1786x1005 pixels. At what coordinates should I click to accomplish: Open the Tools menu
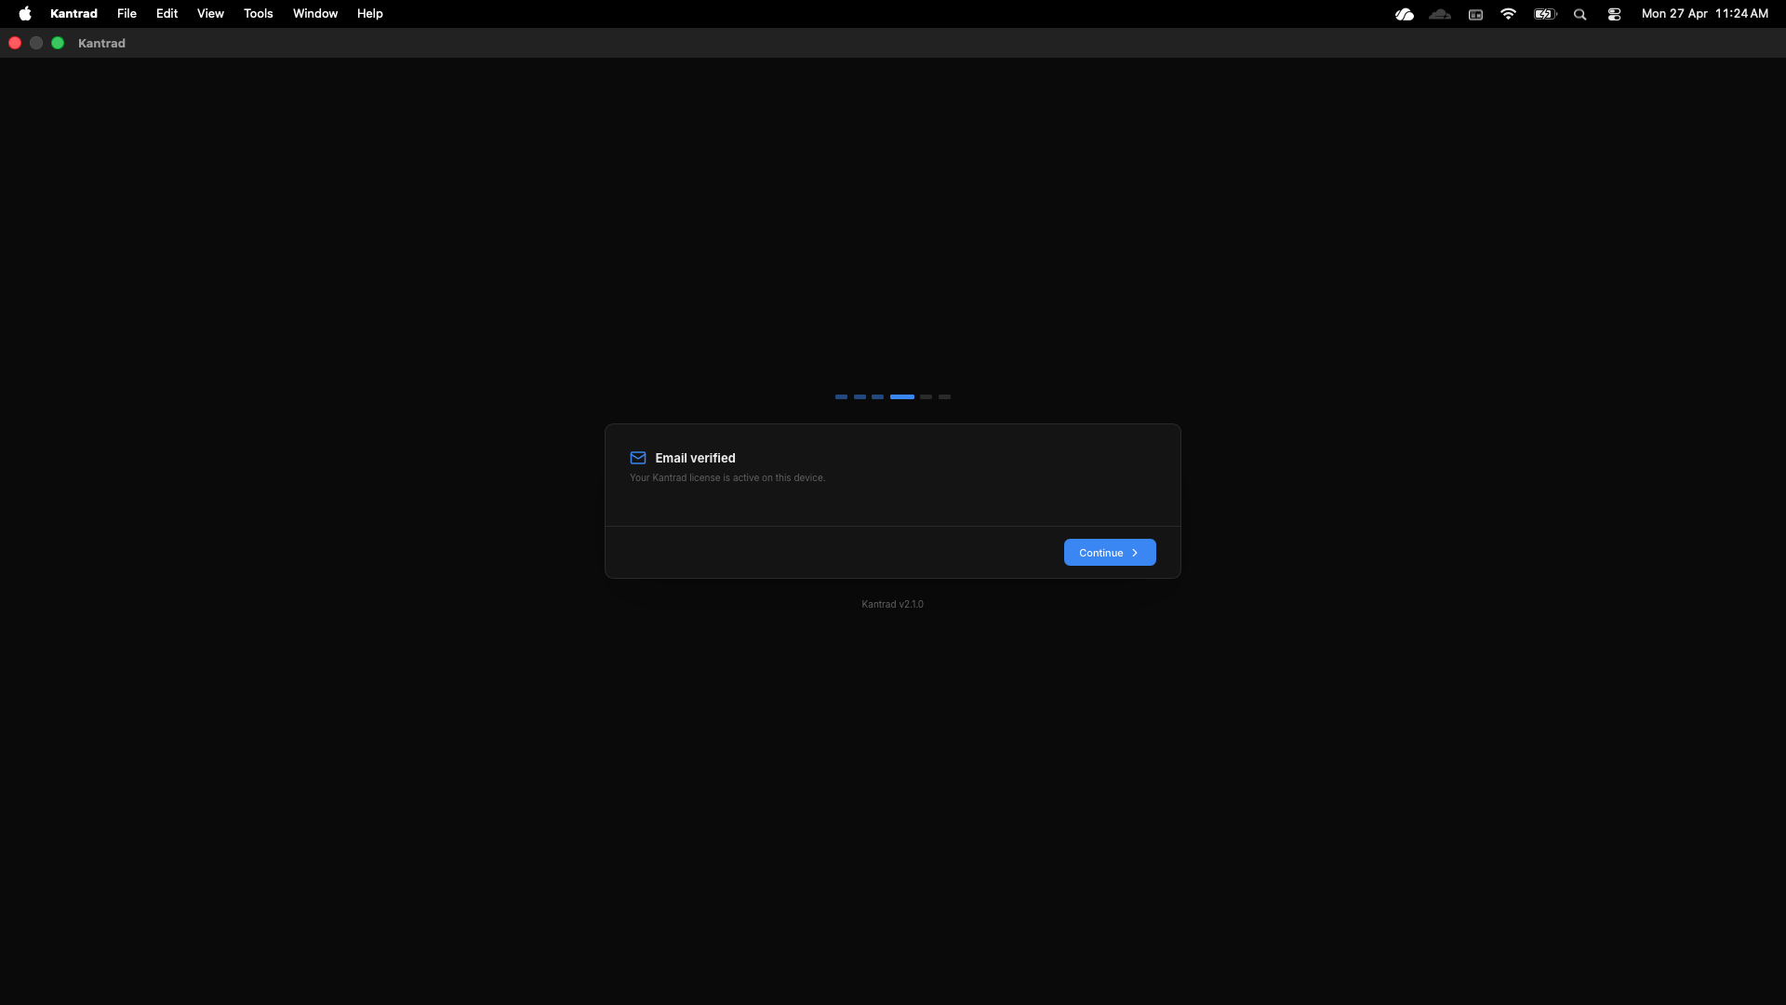(x=259, y=14)
